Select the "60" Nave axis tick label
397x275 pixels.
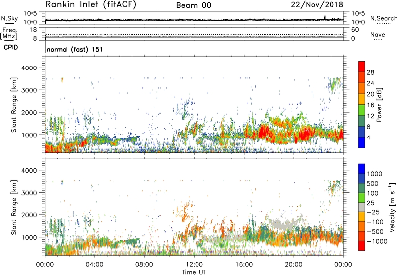pyautogui.click(x=355, y=30)
